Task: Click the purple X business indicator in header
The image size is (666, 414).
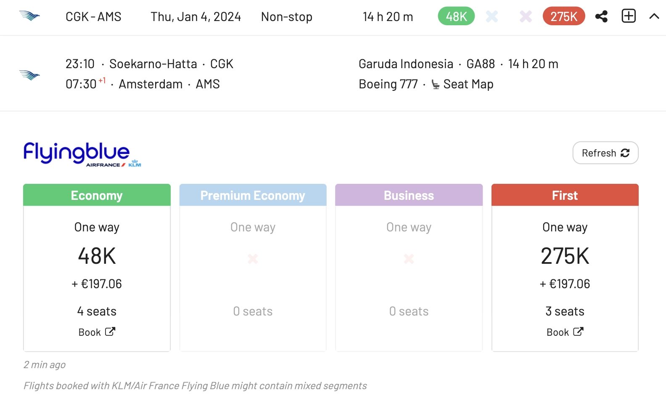Action: 526,16
